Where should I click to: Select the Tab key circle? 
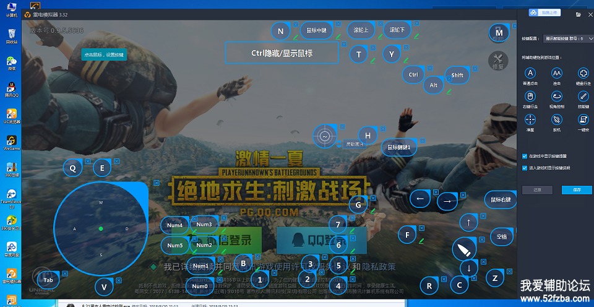(48, 280)
